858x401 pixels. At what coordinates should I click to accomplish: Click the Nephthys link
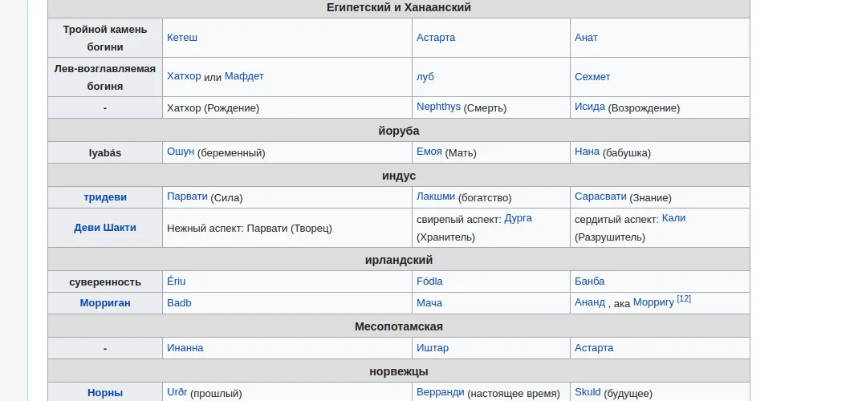click(x=438, y=107)
